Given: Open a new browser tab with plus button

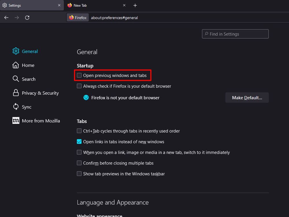Looking at the screenshot, I should pos(135,5).
